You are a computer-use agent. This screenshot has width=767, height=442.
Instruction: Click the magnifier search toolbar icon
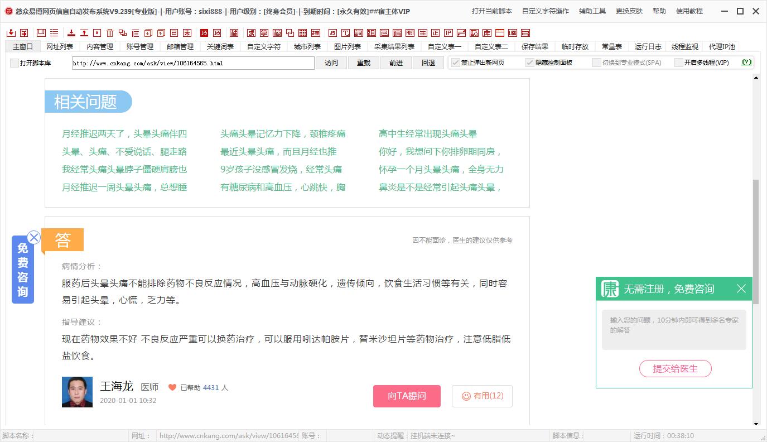tap(474, 33)
